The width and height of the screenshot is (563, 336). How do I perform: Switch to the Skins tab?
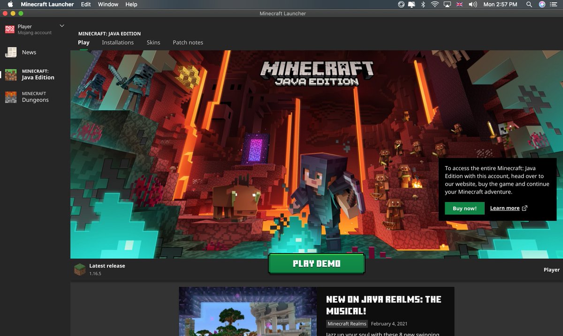(153, 42)
